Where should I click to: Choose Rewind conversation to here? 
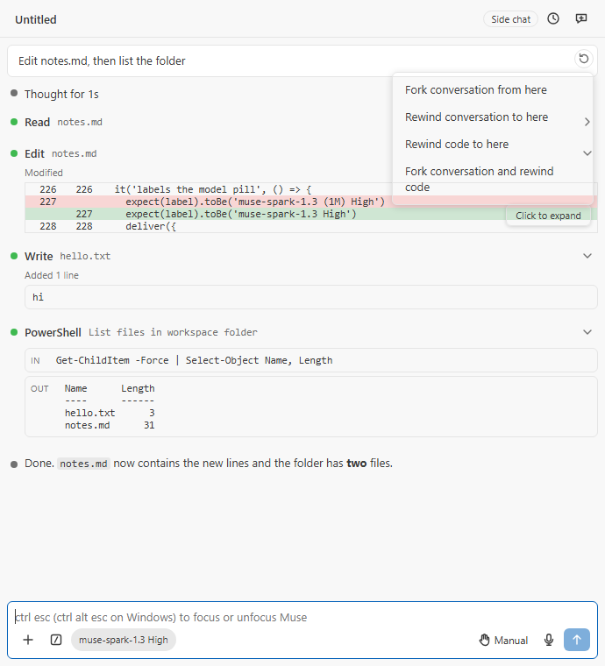coord(493,117)
